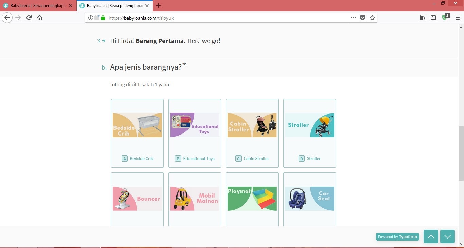Open the page actions three-dot menu
This screenshot has height=248, width=464.
point(353,18)
